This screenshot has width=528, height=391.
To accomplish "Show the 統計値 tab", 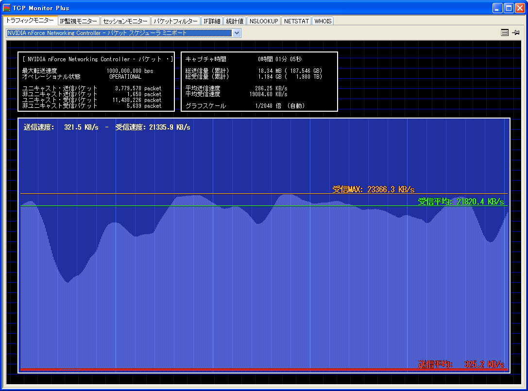I will tap(235, 21).
